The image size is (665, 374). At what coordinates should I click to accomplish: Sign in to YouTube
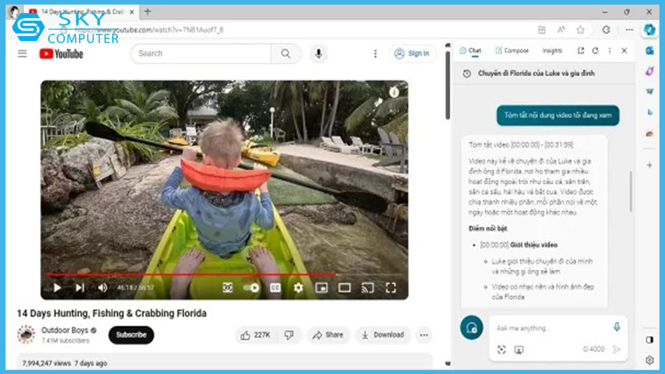point(412,54)
